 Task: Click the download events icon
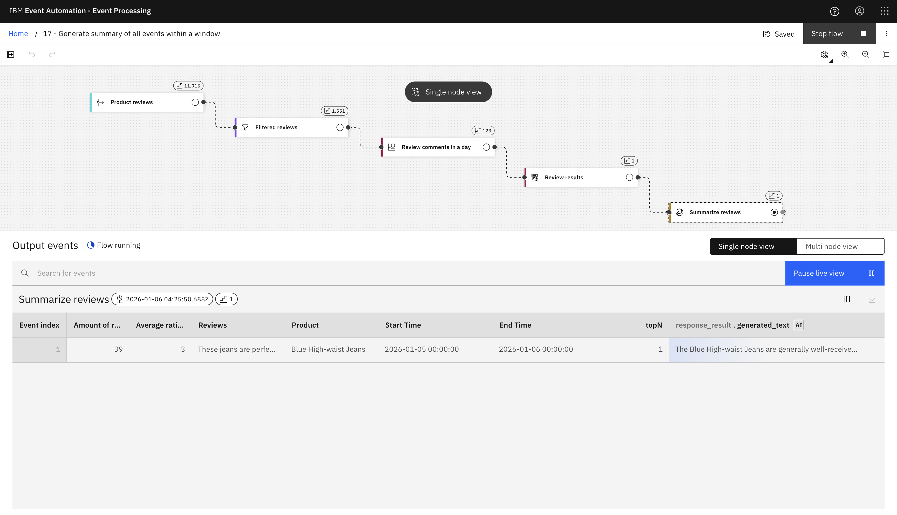pyautogui.click(x=872, y=299)
